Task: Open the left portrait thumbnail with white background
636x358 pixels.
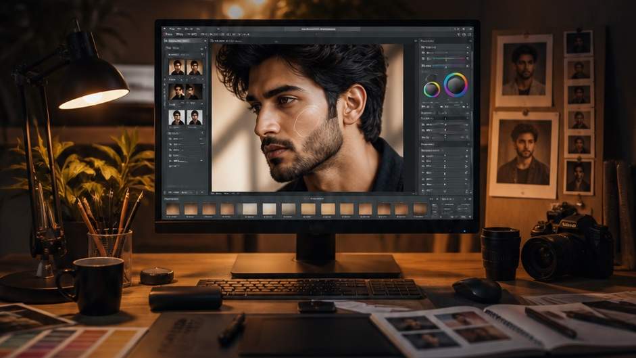Action: 177,118
